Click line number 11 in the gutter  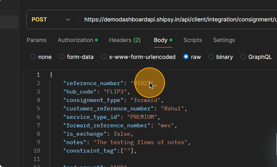pos(37,159)
